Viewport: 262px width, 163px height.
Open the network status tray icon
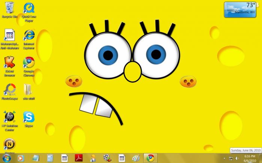pos(231,158)
